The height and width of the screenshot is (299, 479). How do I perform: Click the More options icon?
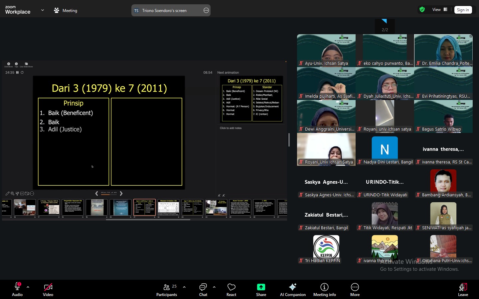coord(355,287)
